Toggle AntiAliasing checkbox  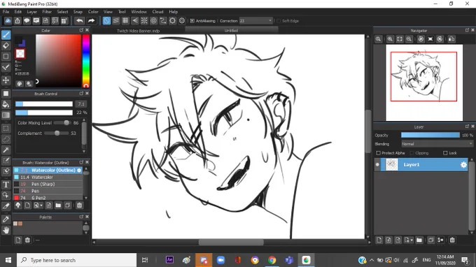[x=192, y=21]
